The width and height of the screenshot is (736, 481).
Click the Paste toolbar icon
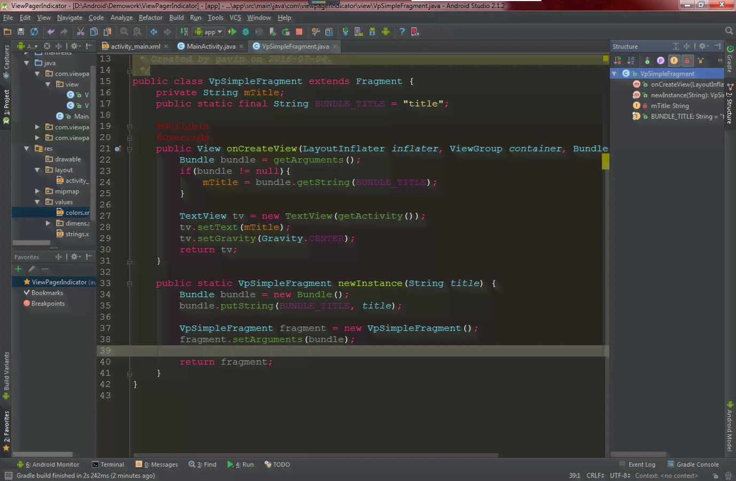coord(107,32)
